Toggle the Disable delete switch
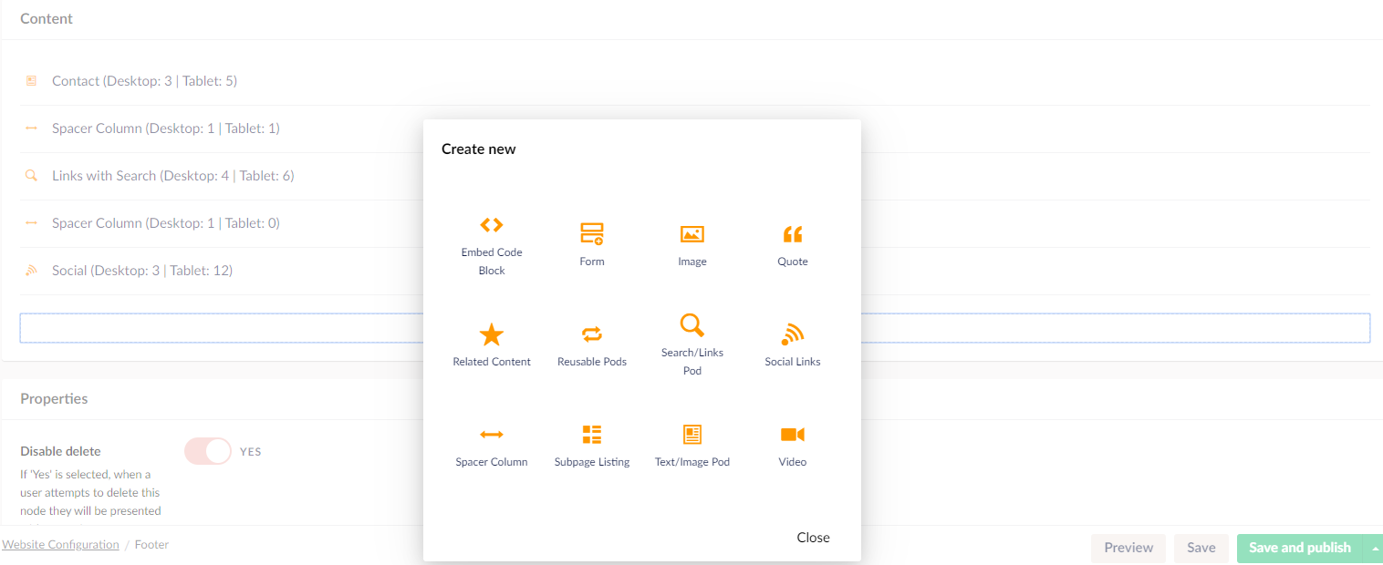1383x565 pixels. click(208, 451)
